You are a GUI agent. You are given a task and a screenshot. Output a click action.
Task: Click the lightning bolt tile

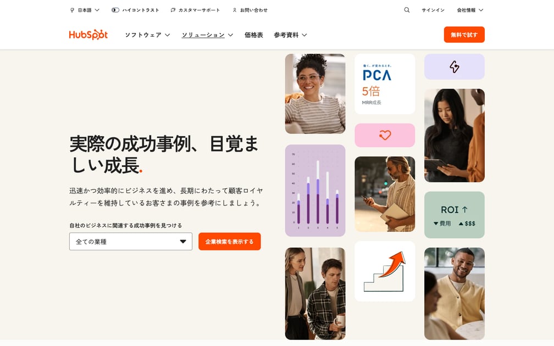click(x=455, y=66)
